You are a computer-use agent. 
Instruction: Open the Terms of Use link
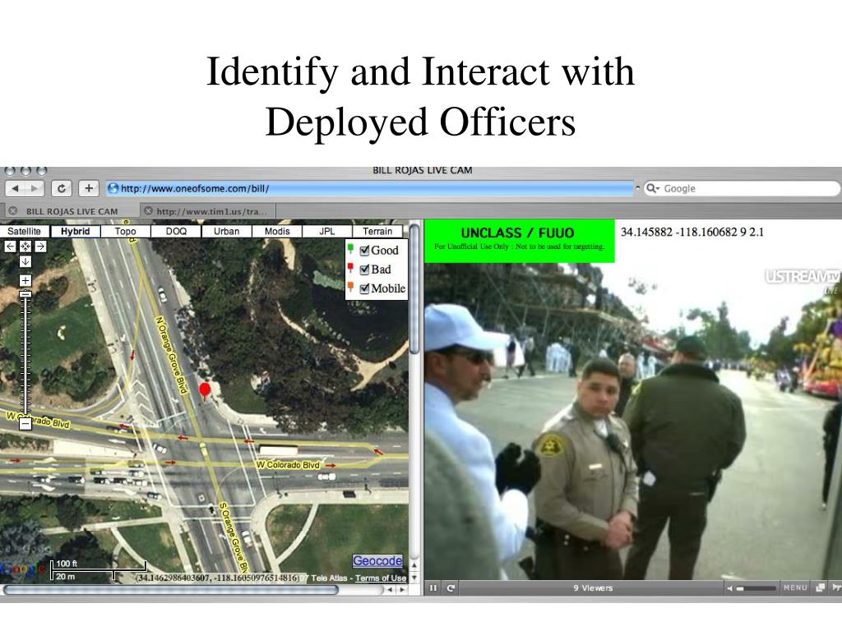[380, 578]
